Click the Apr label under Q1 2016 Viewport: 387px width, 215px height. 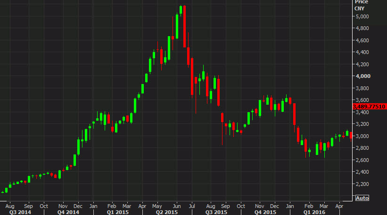[339, 206]
